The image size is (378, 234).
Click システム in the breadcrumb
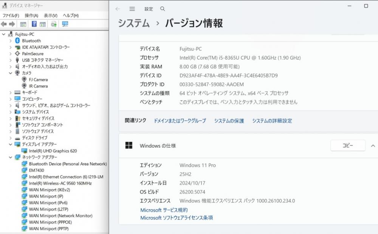click(x=134, y=23)
